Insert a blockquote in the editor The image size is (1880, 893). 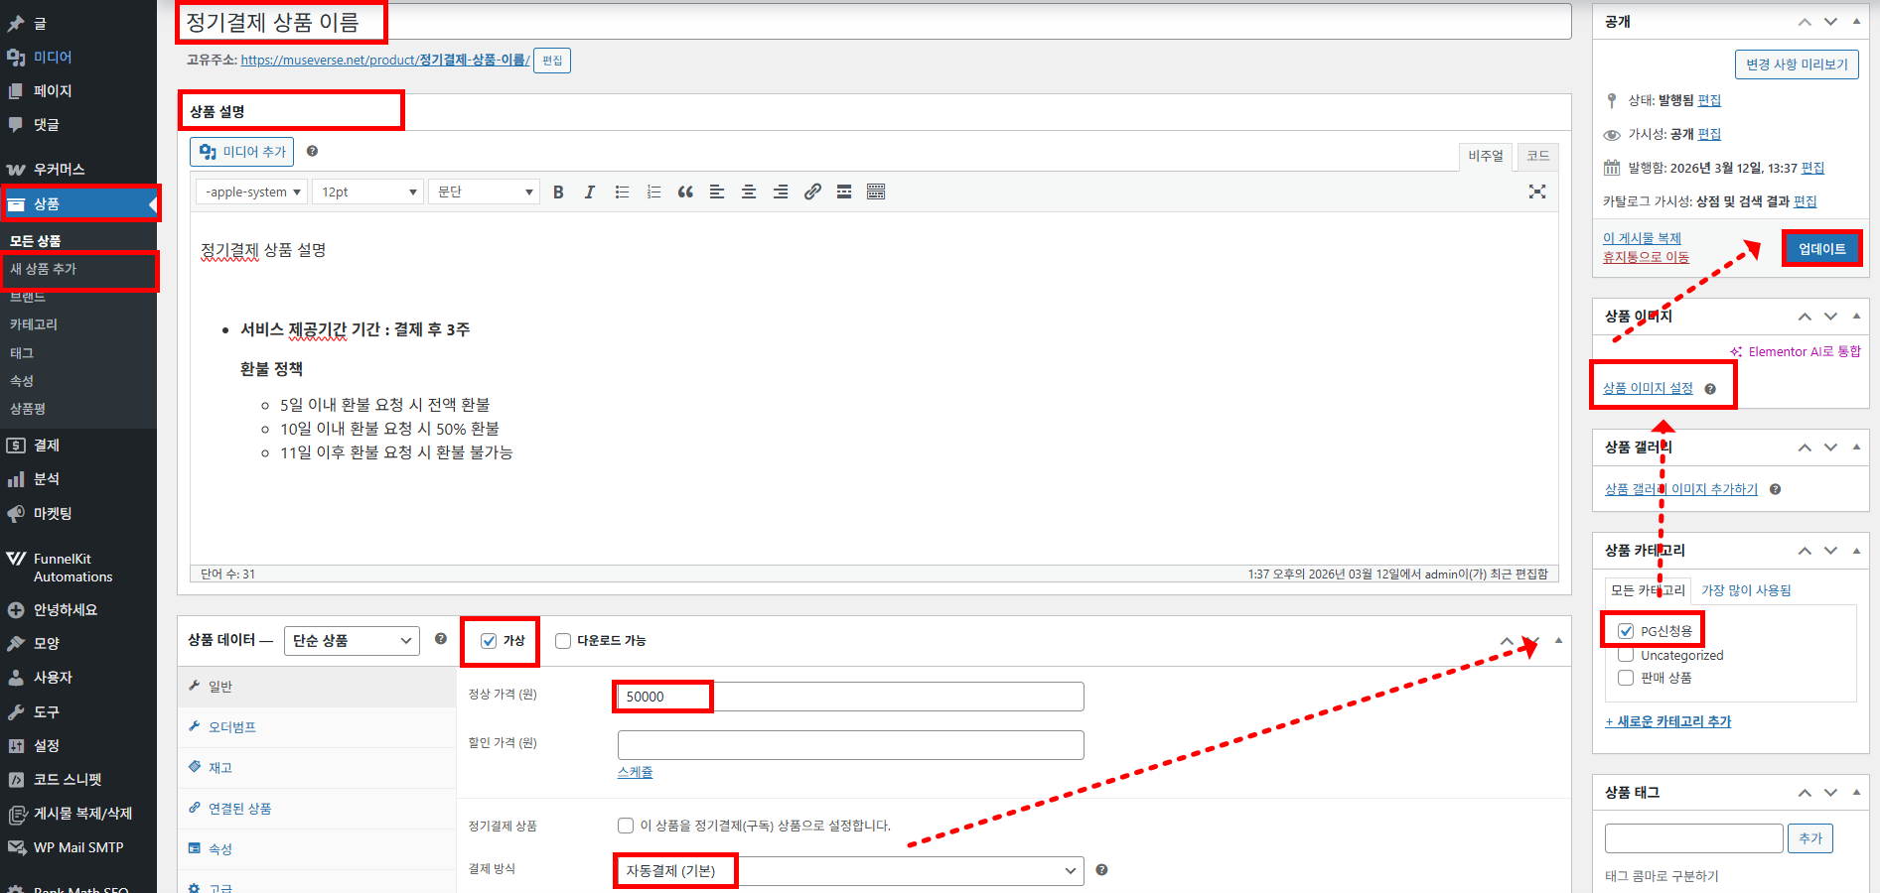(x=685, y=192)
